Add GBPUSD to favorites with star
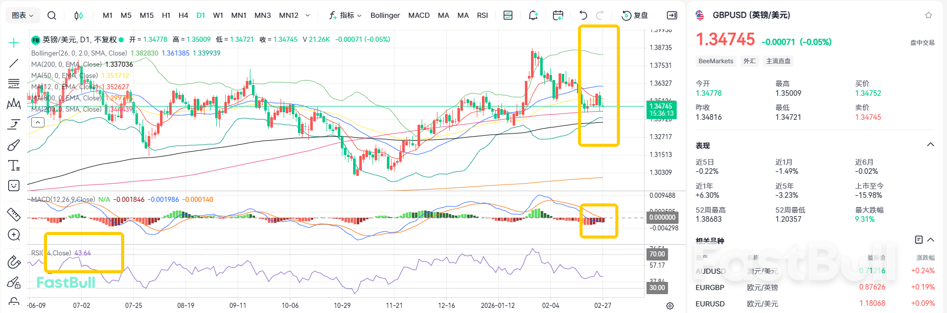This screenshot has width=947, height=313. coord(929,15)
